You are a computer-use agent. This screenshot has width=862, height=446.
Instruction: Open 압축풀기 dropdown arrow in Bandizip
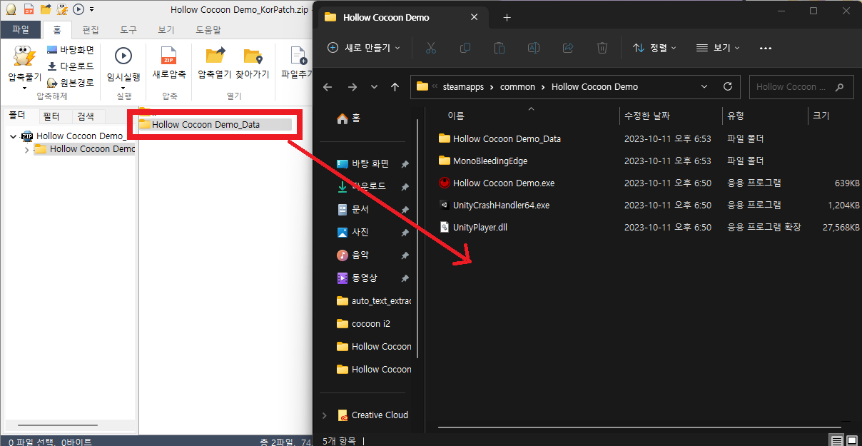[25, 88]
